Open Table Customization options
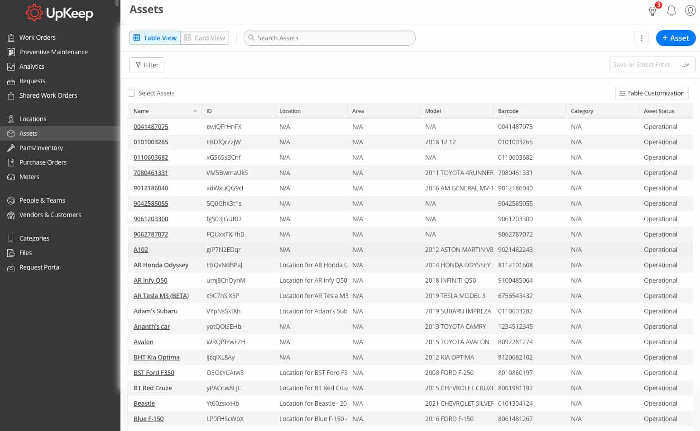 (x=652, y=93)
